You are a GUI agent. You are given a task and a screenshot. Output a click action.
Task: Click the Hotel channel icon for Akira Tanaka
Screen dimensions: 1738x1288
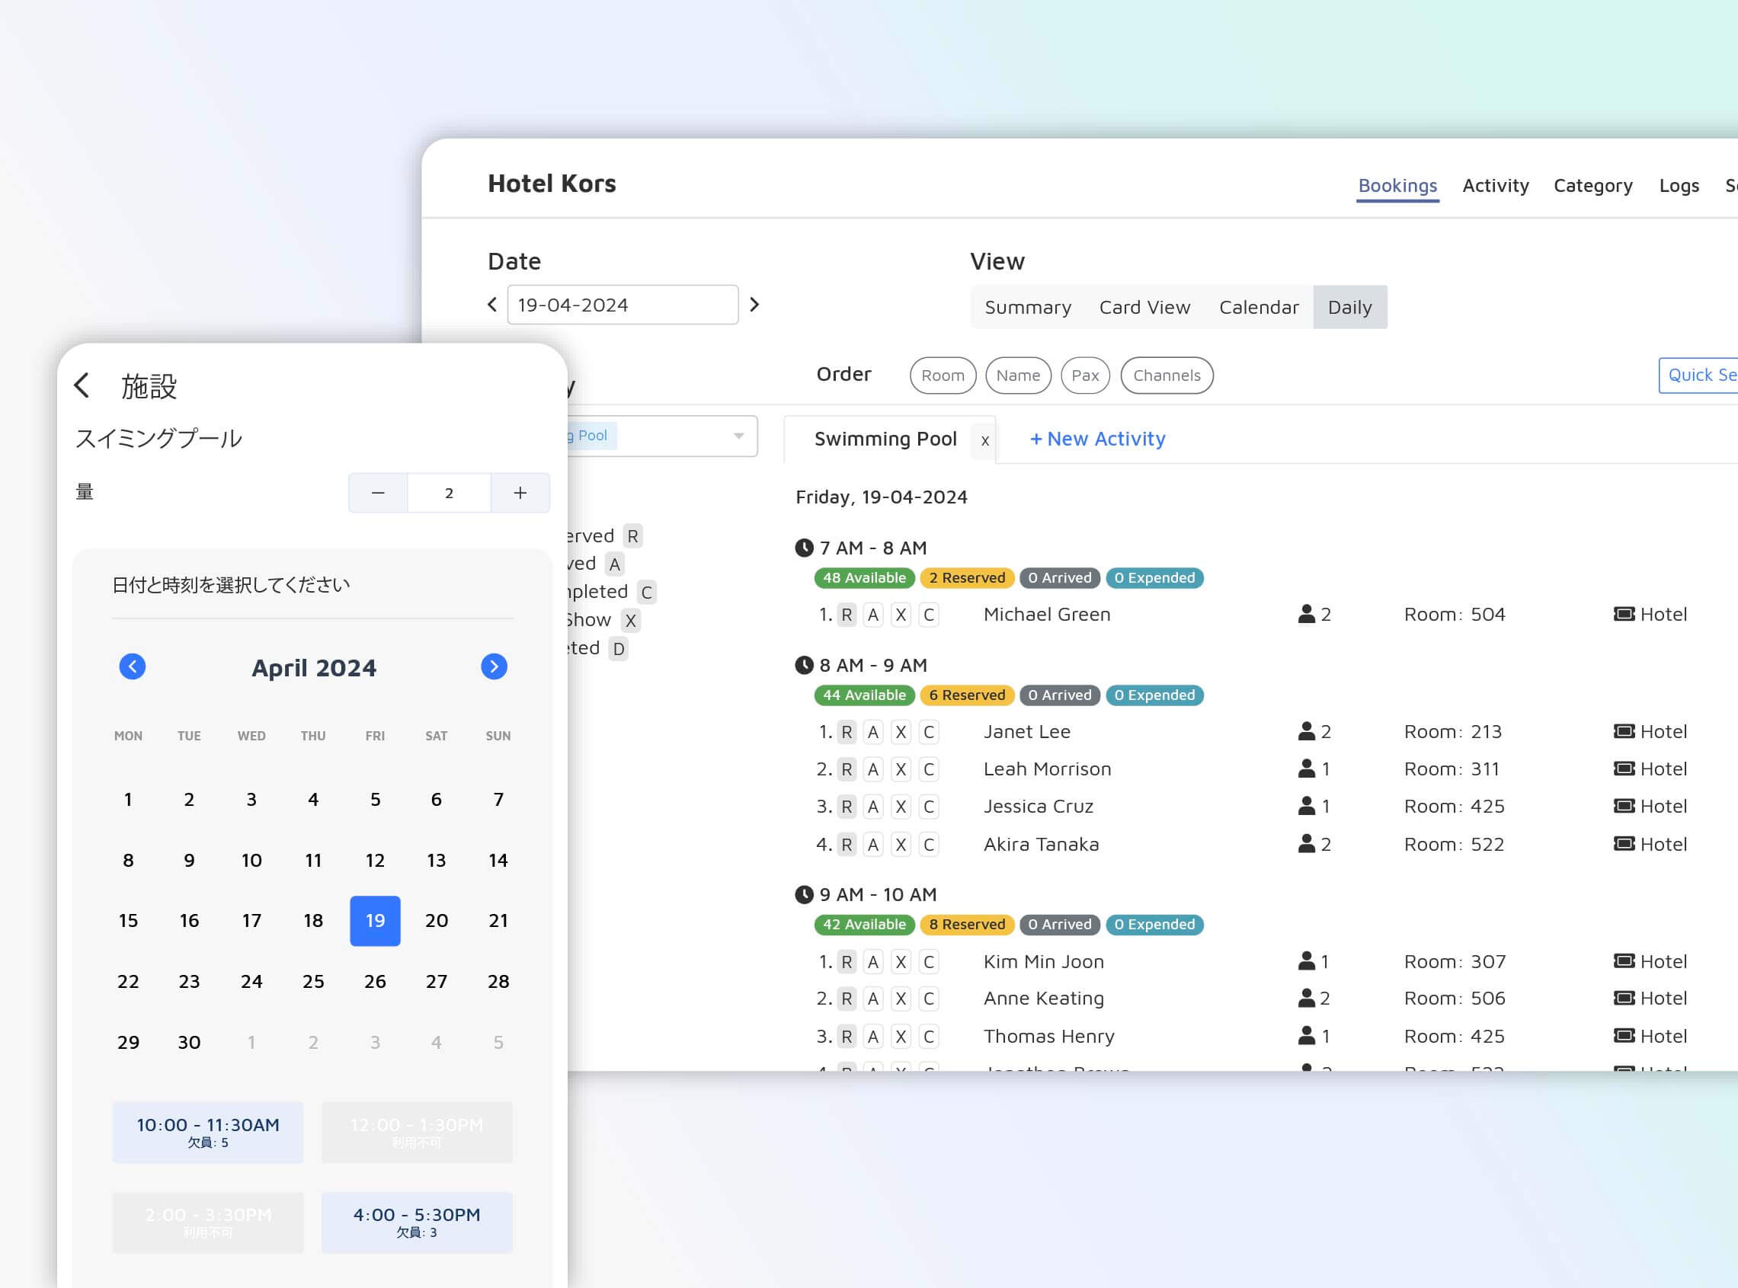point(1624,843)
